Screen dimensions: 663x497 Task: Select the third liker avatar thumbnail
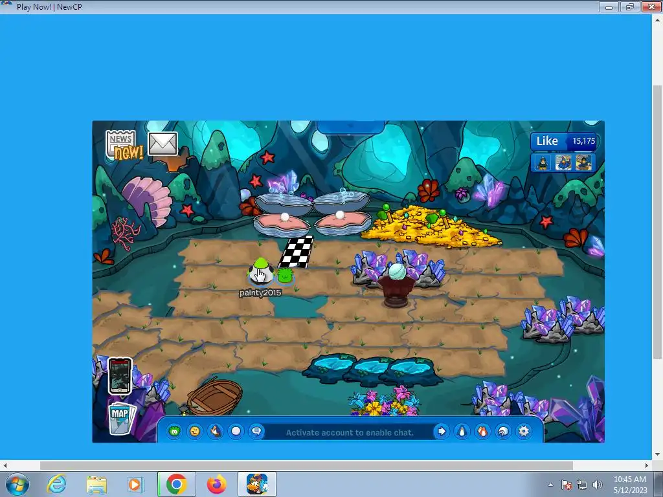pyautogui.click(x=583, y=162)
